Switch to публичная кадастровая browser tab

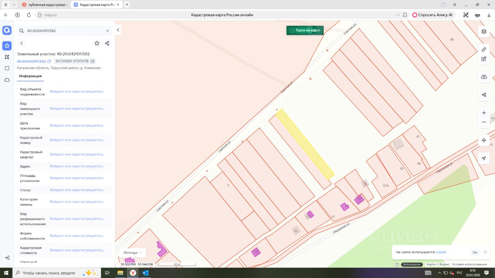coord(44,5)
